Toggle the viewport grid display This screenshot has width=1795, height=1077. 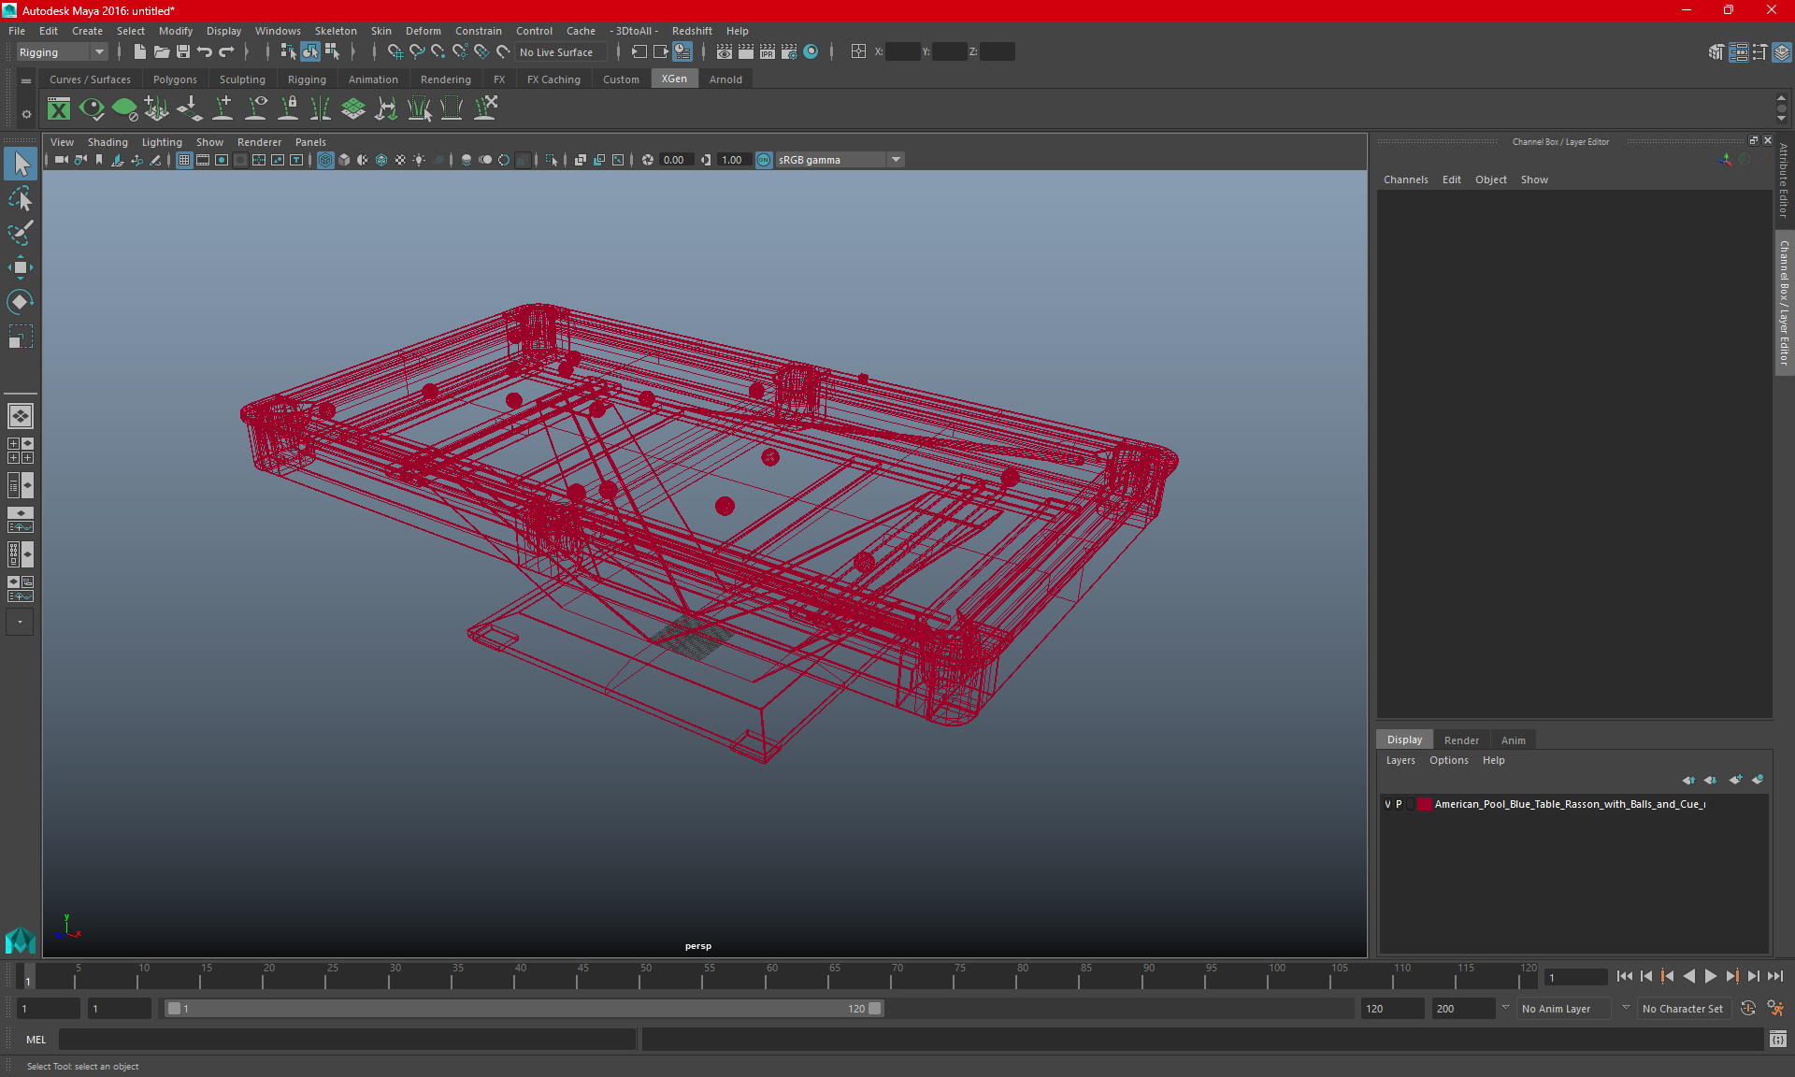coord(184,160)
